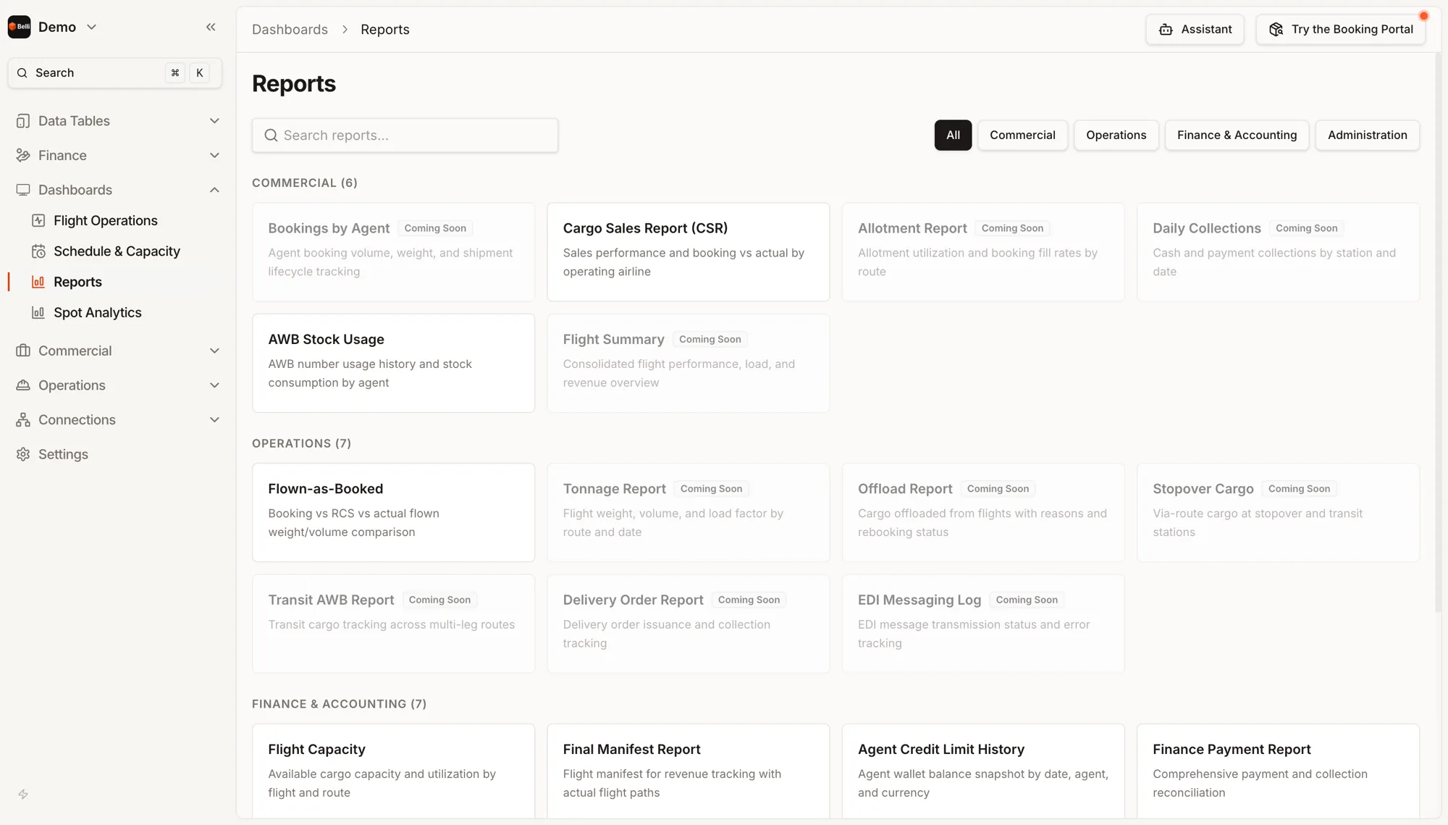Click the FINANCE & ACCOUNTING (7) heading
This screenshot has width=1448, height=825.
tap(339, 704)
